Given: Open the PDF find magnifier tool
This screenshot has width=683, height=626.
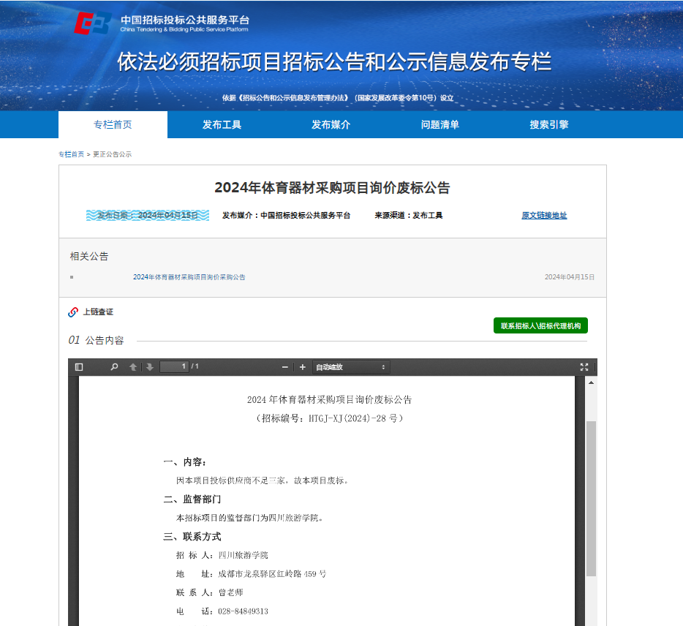Looking at the screenshot, I should [x=114, y=367].
